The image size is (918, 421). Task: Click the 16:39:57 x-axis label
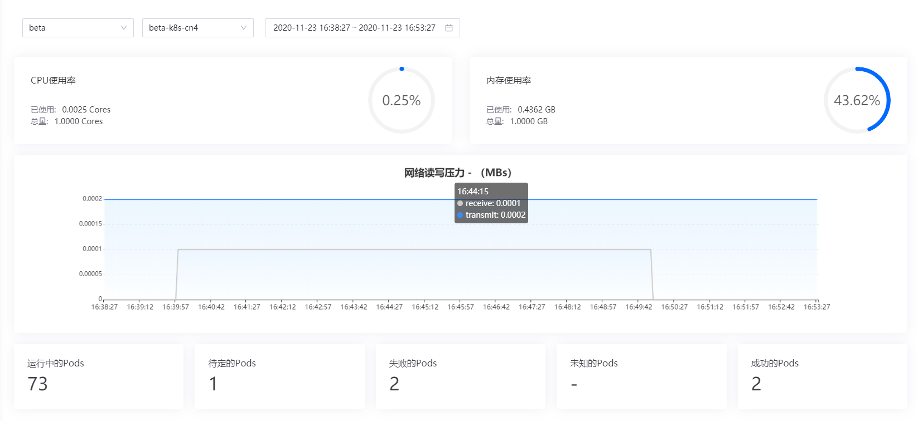click(x=176, y=307)
